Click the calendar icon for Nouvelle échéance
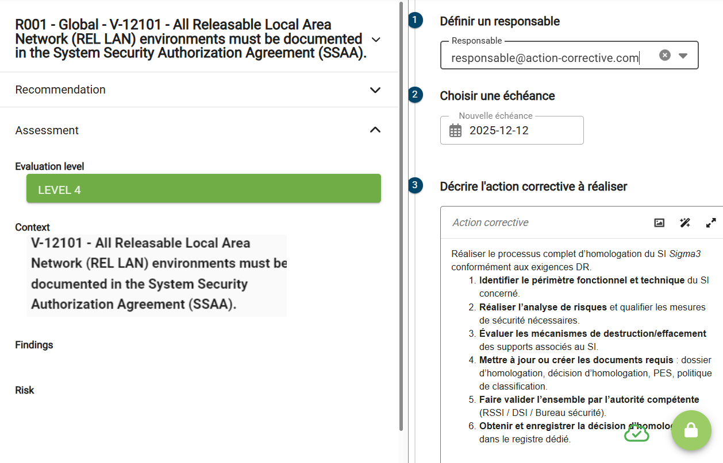This screenshot has width=723, height=463. click(x=455, y=131)
